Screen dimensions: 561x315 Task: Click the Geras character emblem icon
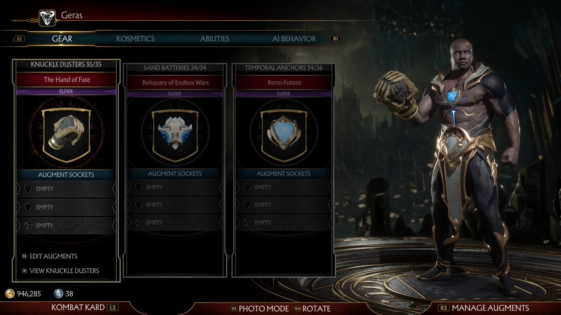click(47, 18)
